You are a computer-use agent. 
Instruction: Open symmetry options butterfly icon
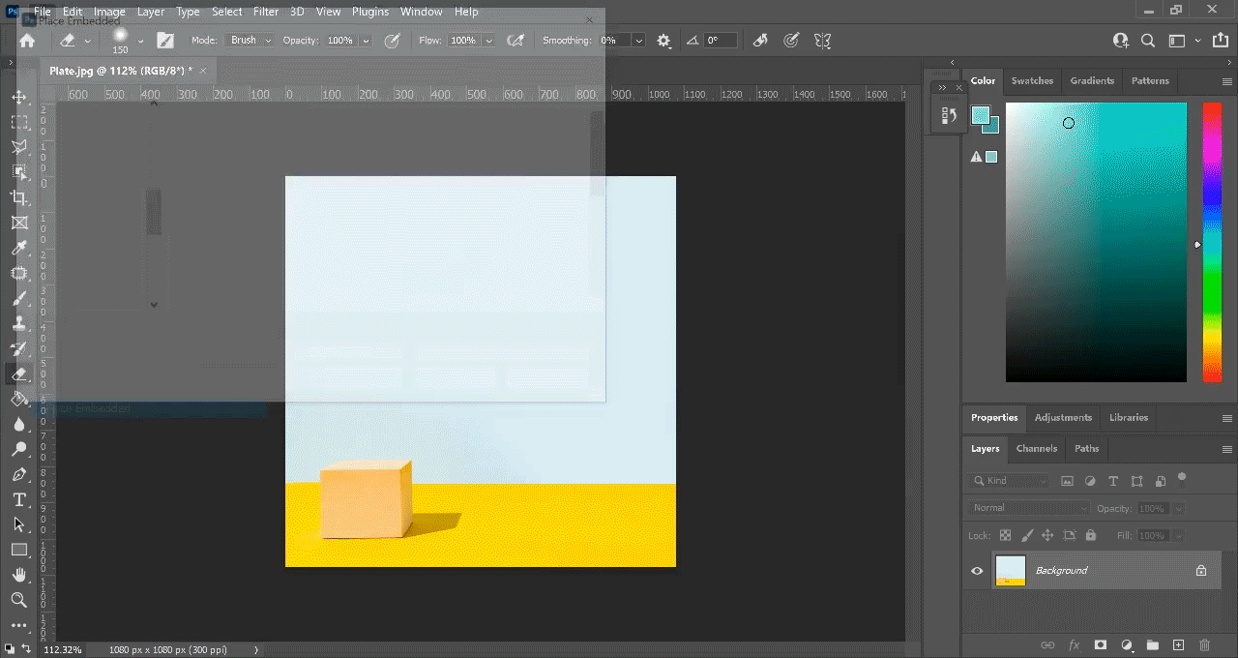point(822,41)
